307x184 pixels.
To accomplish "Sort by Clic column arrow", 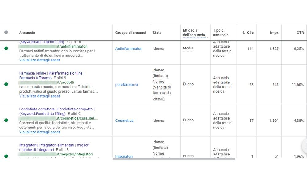I will pyautogui.click(x=243, y=33).
